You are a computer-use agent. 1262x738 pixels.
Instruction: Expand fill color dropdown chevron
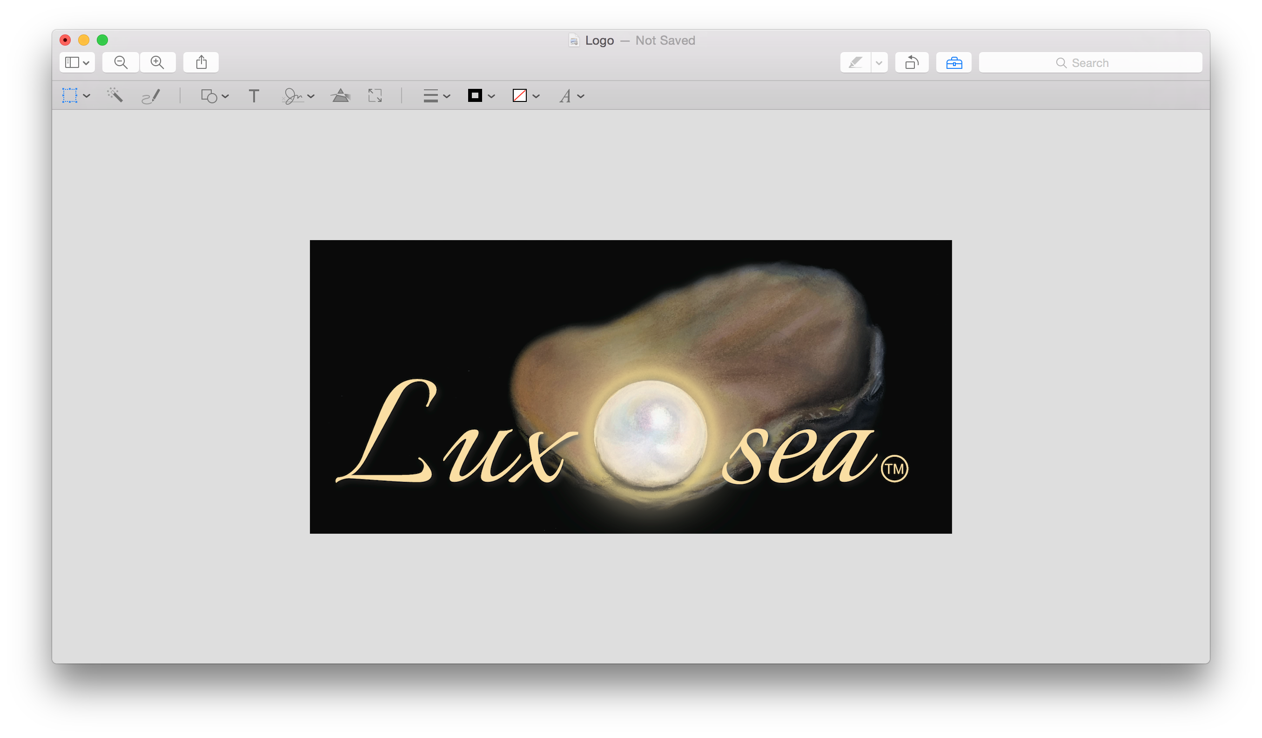click(x=537, y=96)
